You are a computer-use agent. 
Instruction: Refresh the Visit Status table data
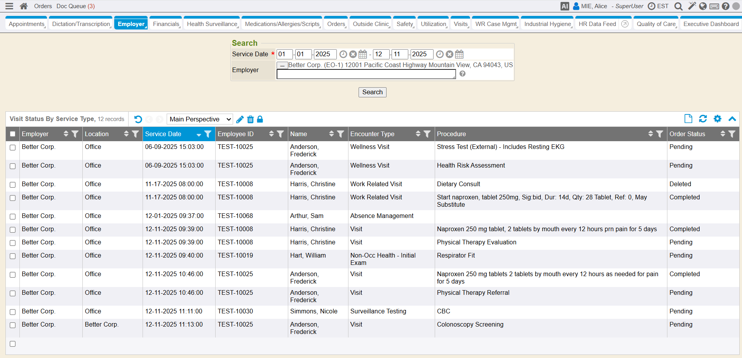click(x=703, y=119)
